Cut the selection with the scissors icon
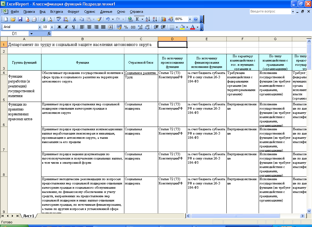Viewport: 312px width, 227px height. point(74,19)
